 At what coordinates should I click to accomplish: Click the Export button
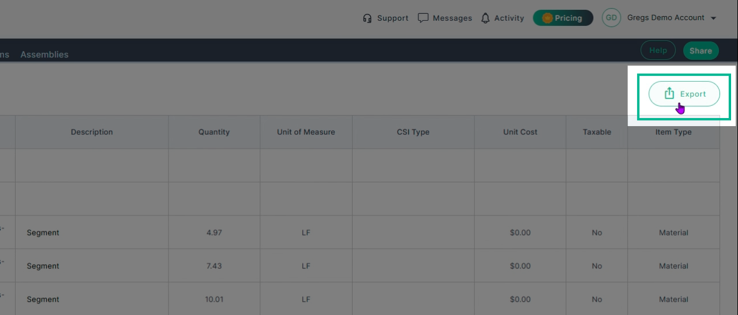(x=684, y=94)
